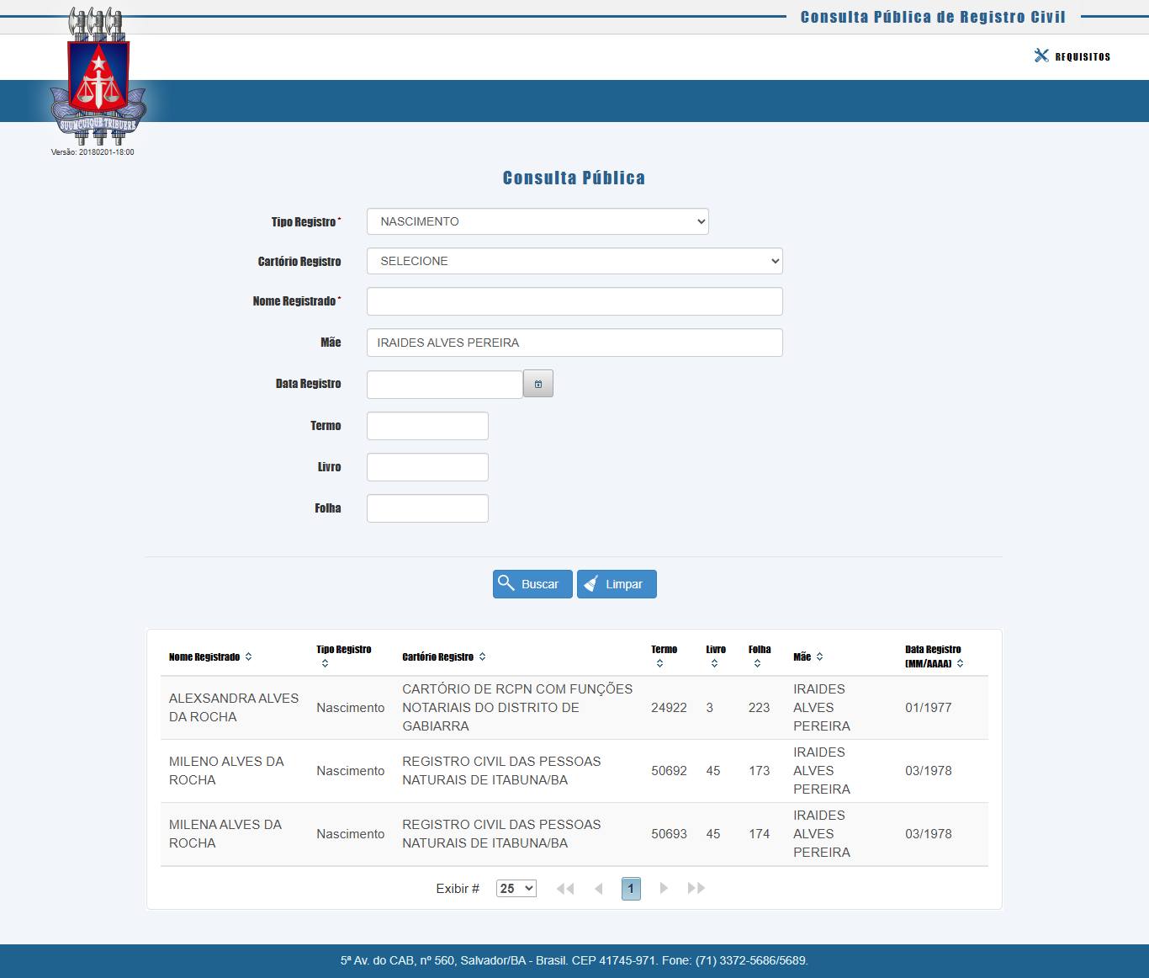Open the Cartório Registro SELECIONE dropdown

coord(574,261)
